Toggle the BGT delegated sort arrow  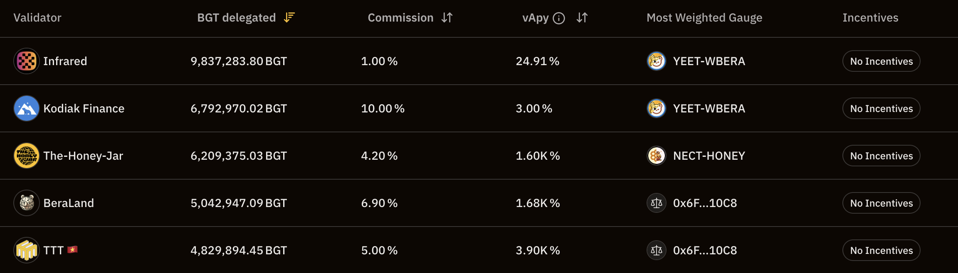[x=289, y=17]
